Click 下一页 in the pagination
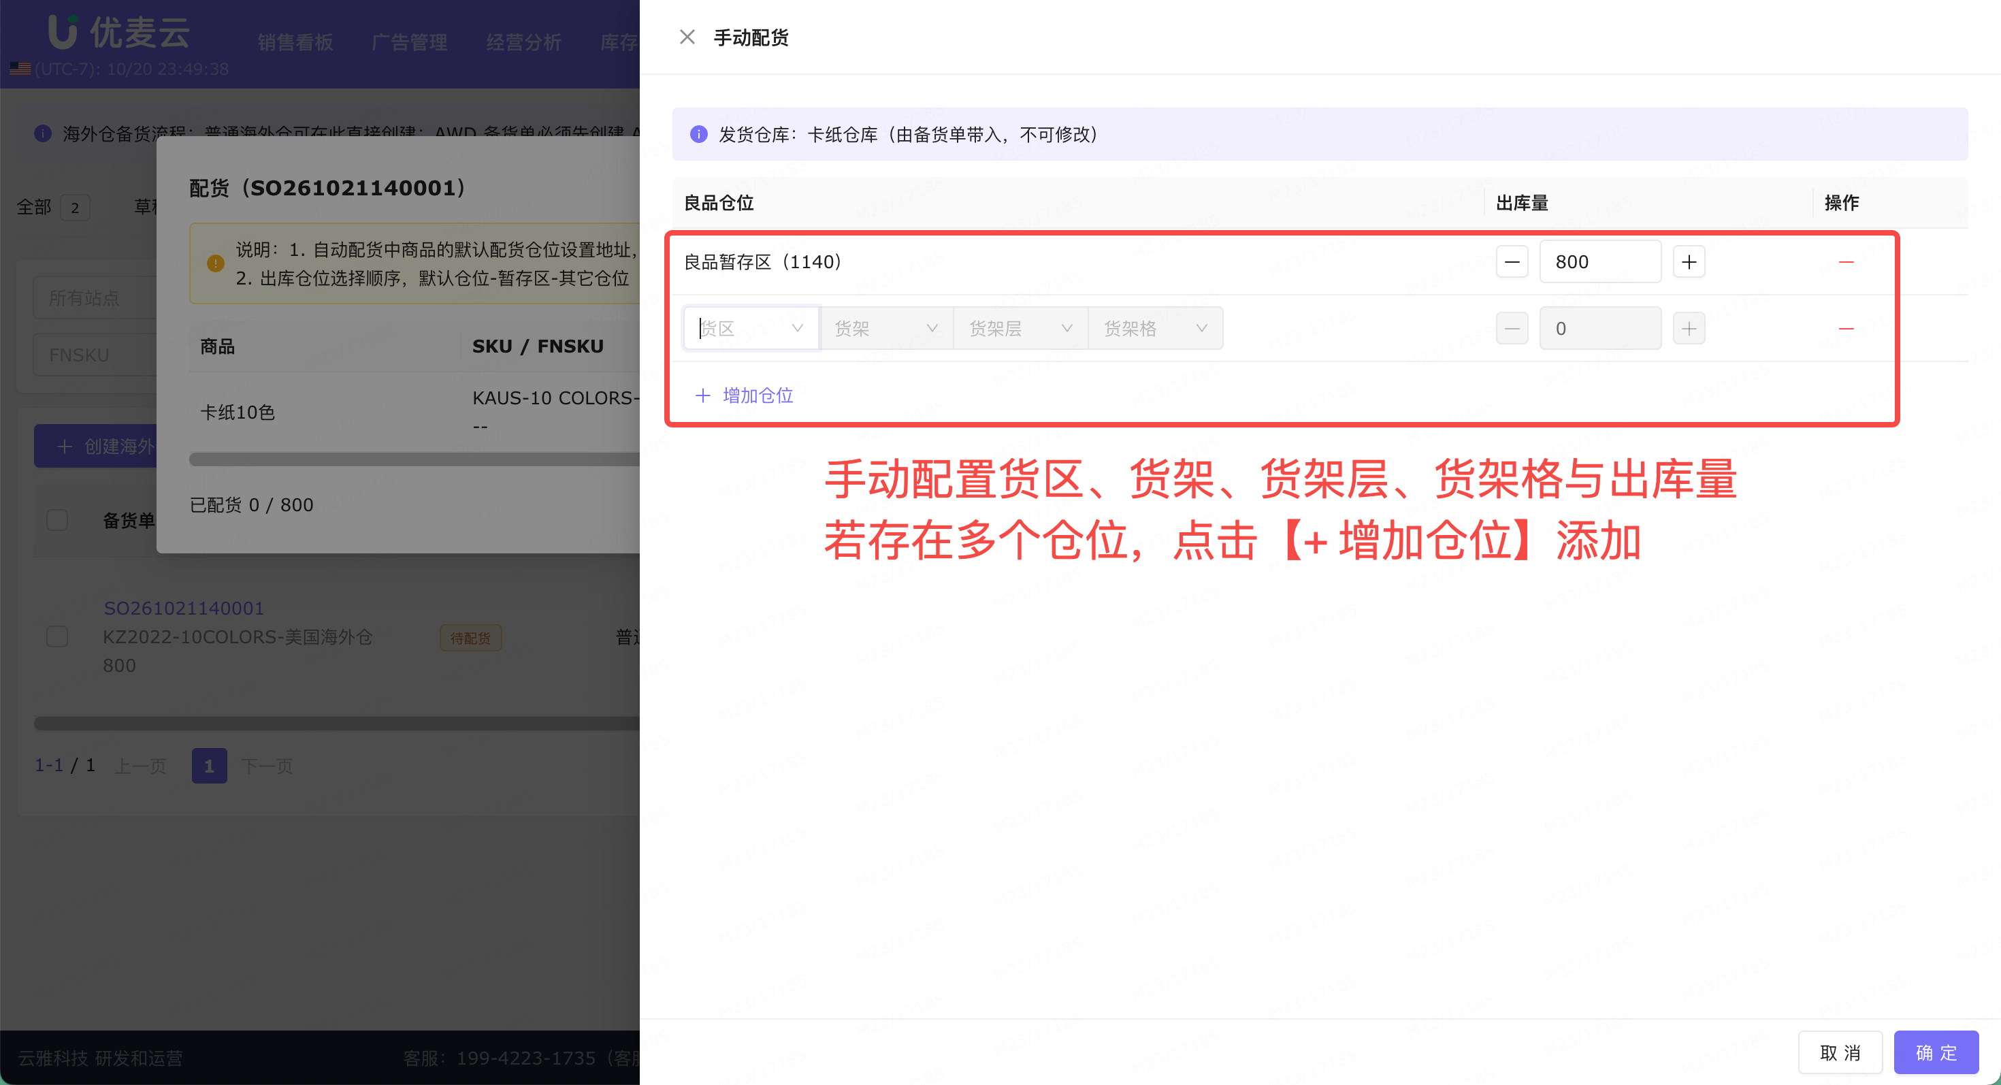Image resolution: width=2001 pixels, height=1085 pixels. pyautogui.click(x=266, y=766)
